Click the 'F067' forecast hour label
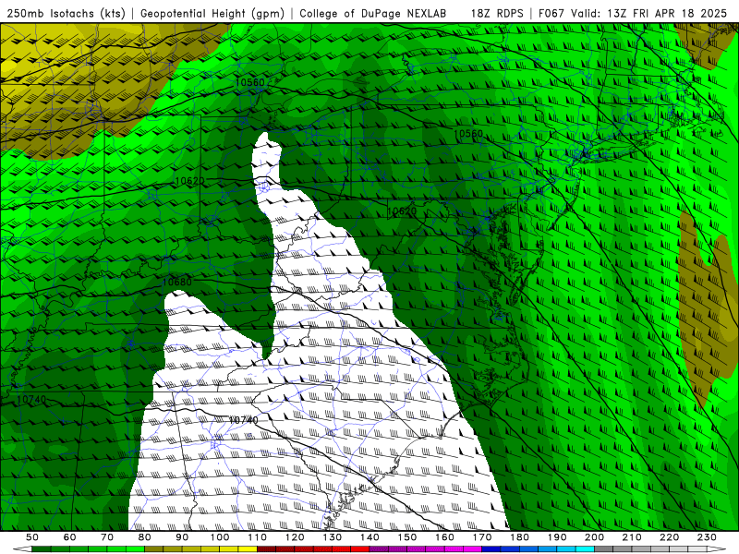739x554 pixels. [551, 13]
